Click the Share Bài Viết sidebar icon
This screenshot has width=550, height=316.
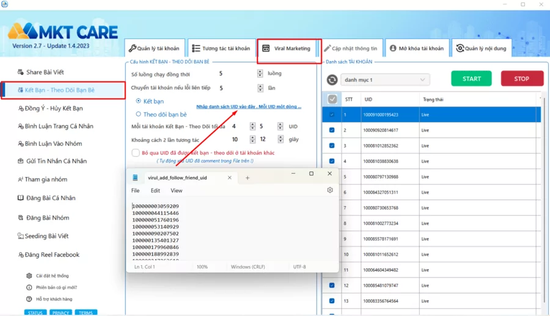21,72
